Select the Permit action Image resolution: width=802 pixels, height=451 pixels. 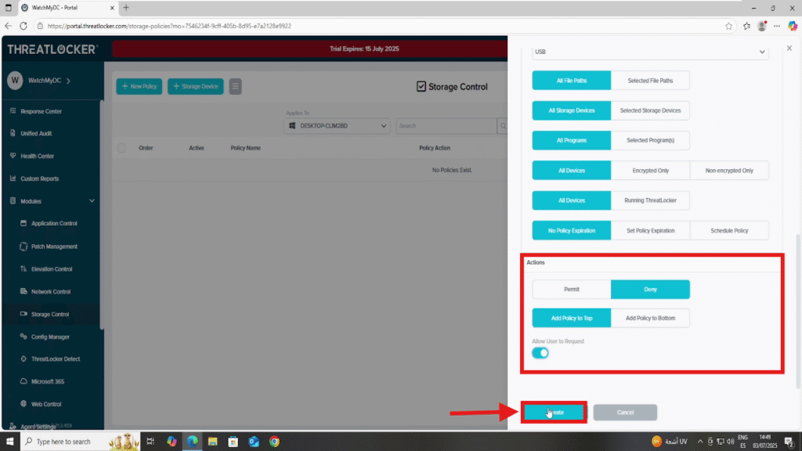coord(571,290)
